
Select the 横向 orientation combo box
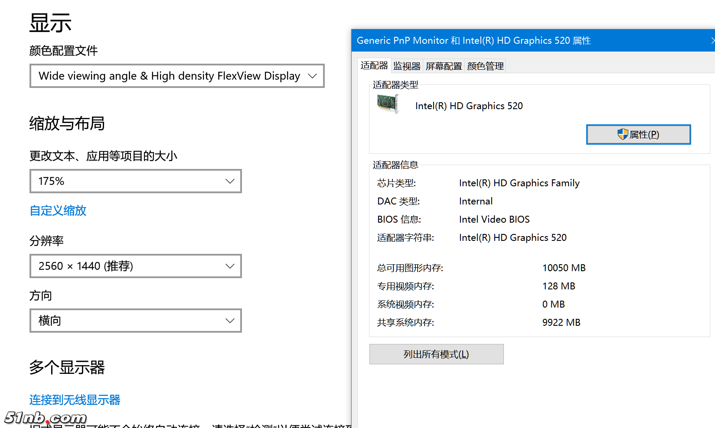pyautogui.click(x=135, y=321)
